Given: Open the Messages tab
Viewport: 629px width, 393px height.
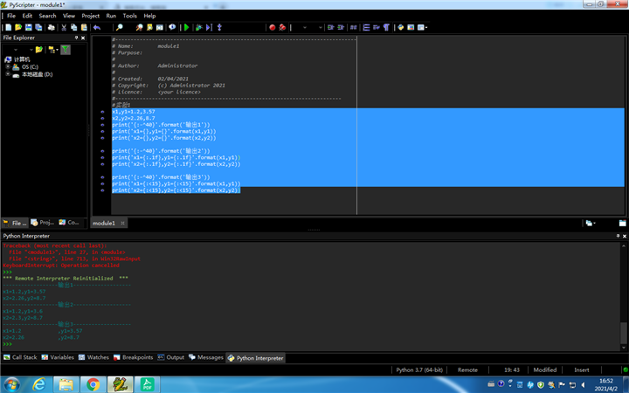Looking at the screenshot, I should pos(206,357).
